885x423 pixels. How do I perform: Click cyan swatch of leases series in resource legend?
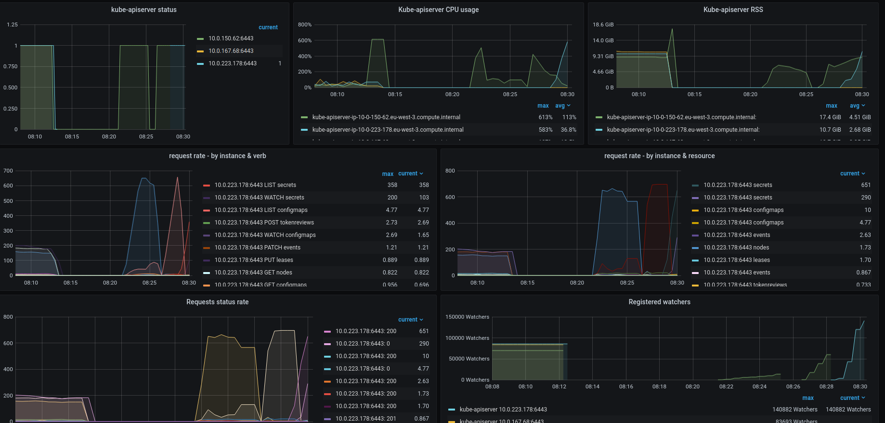695,261
